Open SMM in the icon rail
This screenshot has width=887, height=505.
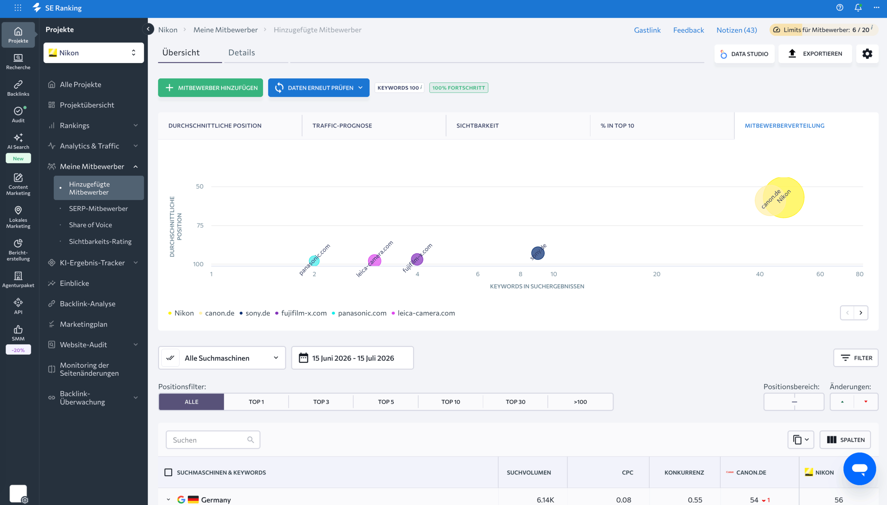pyautogui.click(x=18, y=333)
